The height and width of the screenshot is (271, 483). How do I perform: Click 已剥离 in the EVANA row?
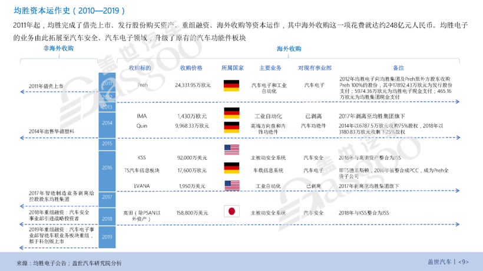313,186
